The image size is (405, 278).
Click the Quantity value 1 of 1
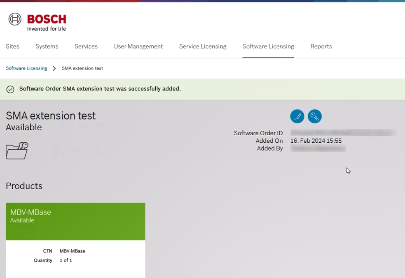[x=66, y=260]
